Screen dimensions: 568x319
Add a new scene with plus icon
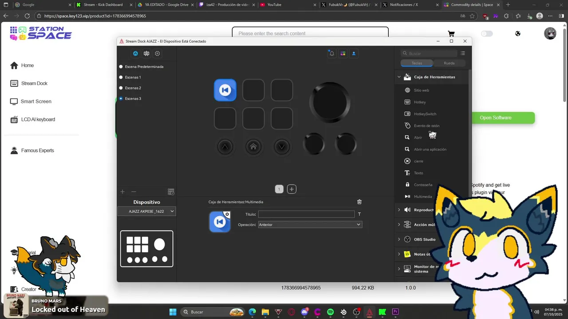[x=122, y=192]
